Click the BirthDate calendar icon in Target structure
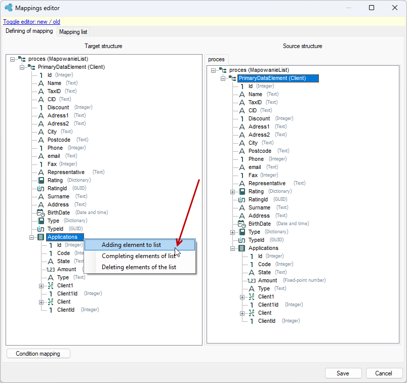The height and width of the screenshot is (383, 407). point(41,213)
